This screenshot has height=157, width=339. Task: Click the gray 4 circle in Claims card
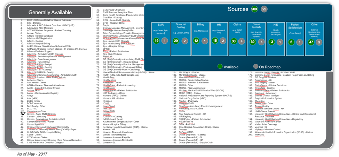[x=242, y=41]
